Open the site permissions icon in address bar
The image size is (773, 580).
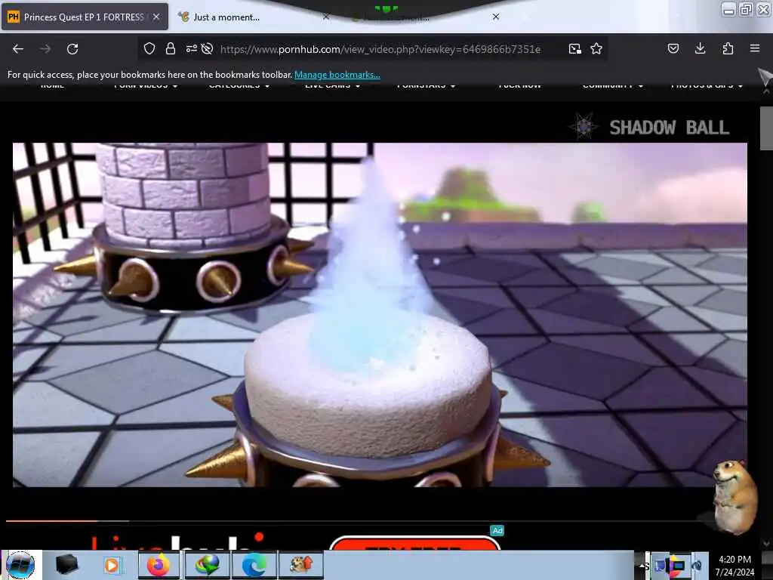point(191,48)
